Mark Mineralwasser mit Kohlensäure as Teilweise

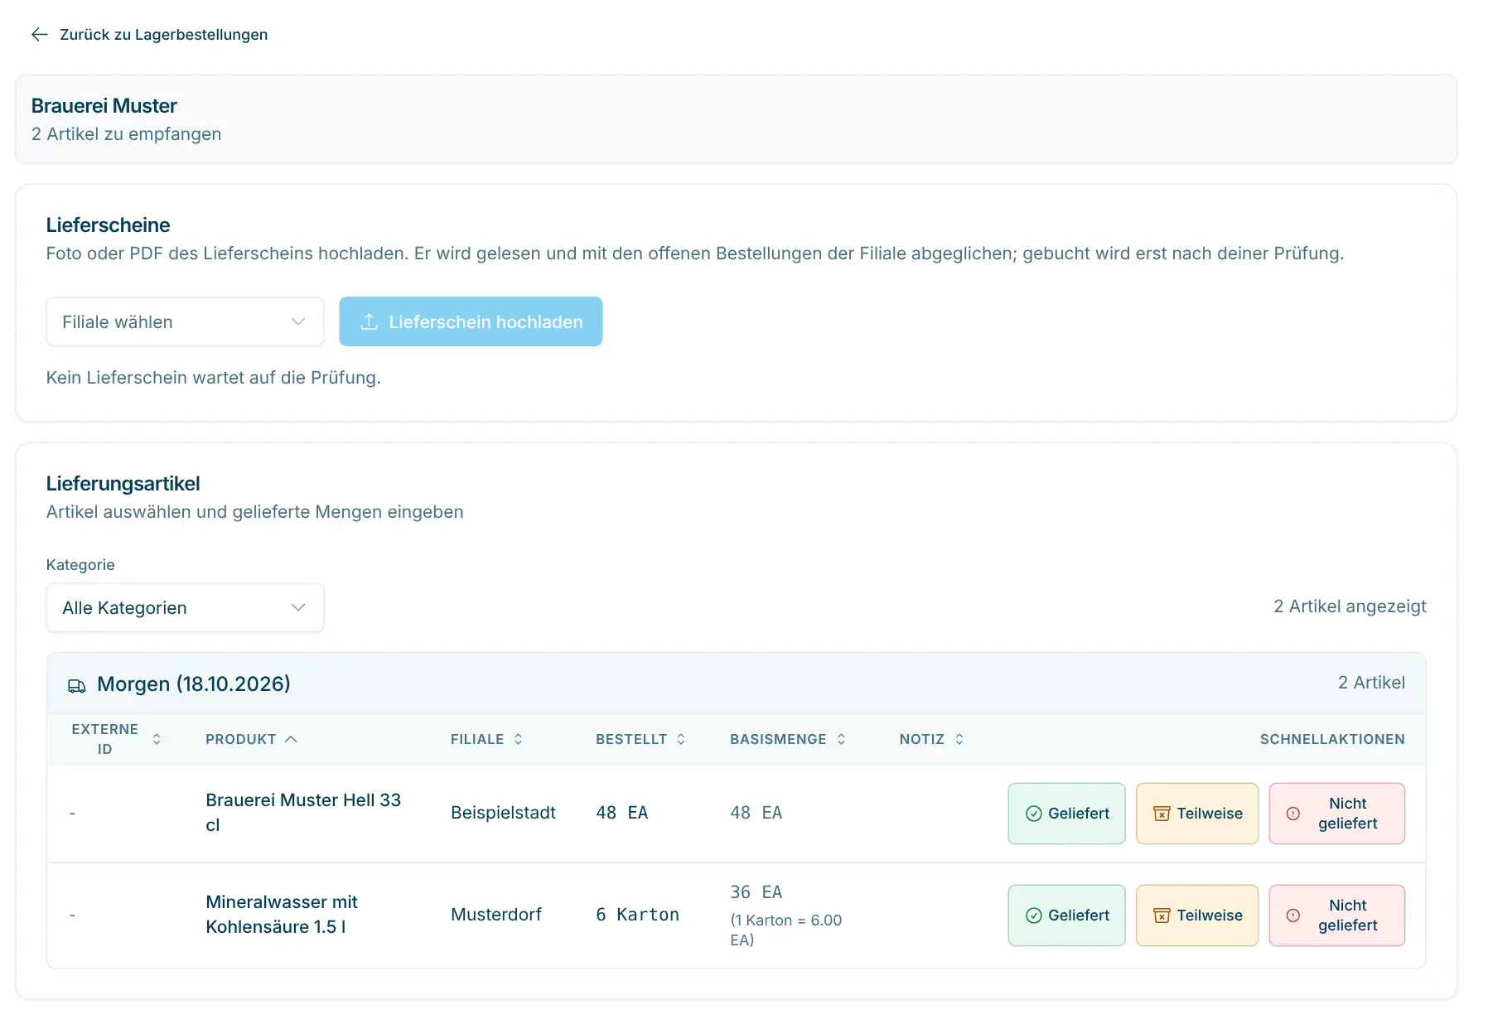click(x=1197, y=915)
